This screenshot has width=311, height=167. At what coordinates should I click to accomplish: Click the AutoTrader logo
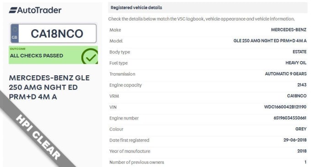[35, 10]
